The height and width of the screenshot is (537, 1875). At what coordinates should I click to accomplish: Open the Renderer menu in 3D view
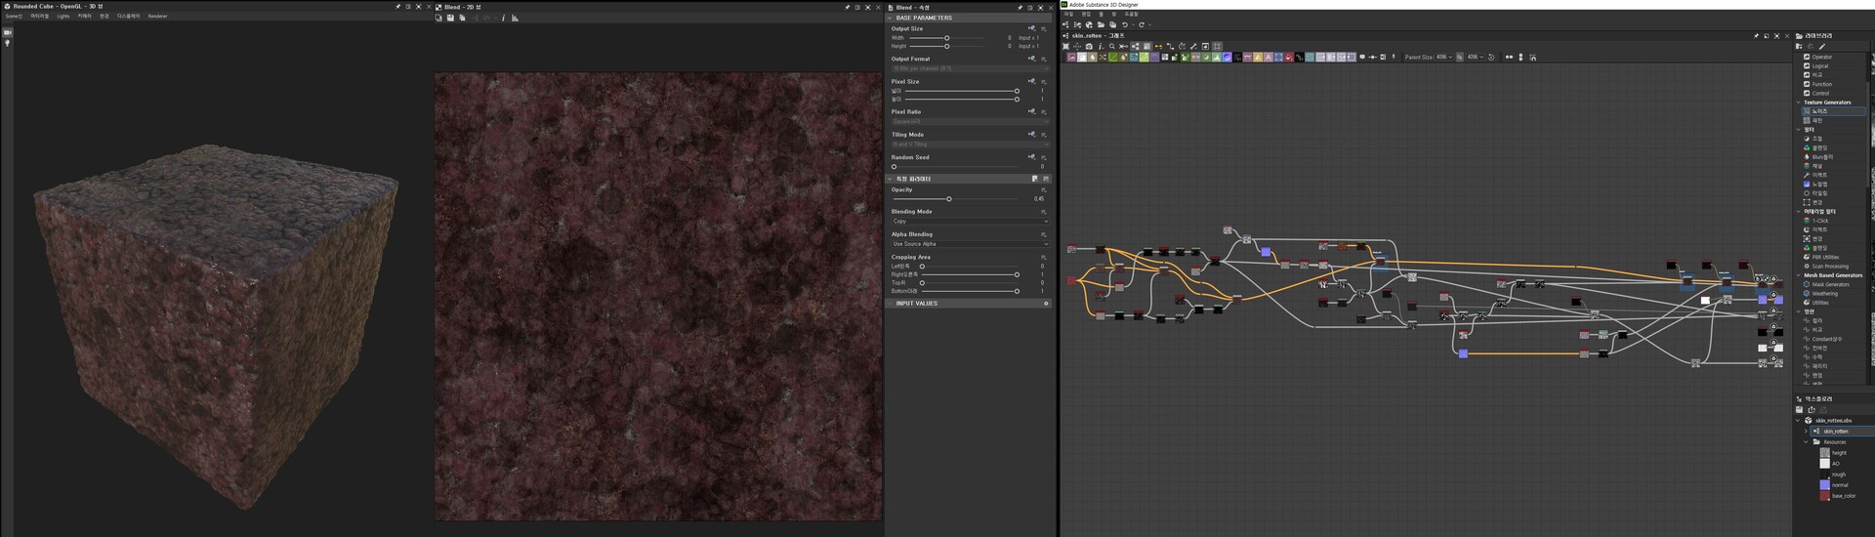[157, 17]
